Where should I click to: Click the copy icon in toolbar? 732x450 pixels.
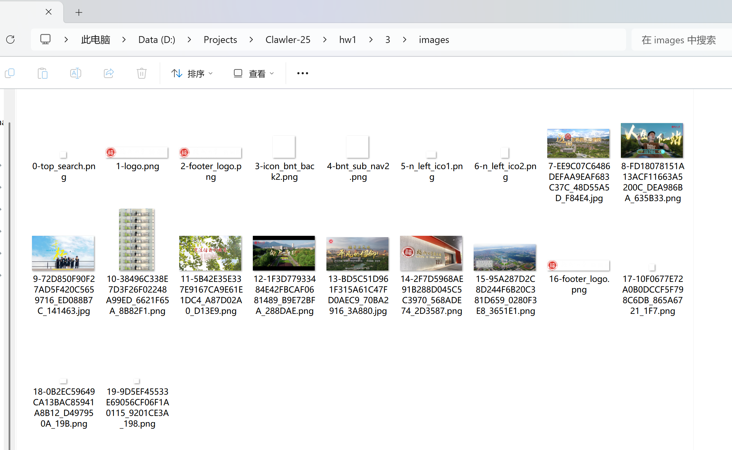point(10,73)
